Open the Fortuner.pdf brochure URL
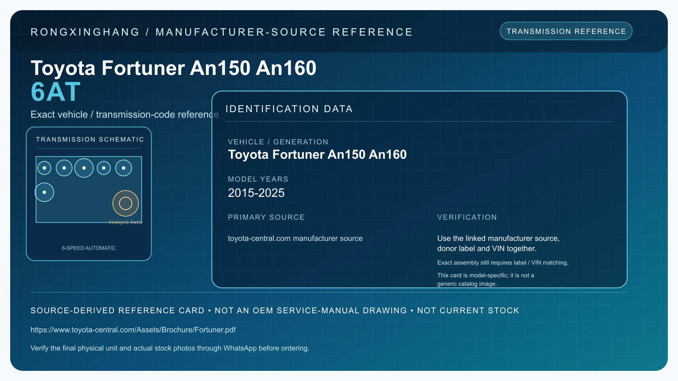 (x=133, y=330)
